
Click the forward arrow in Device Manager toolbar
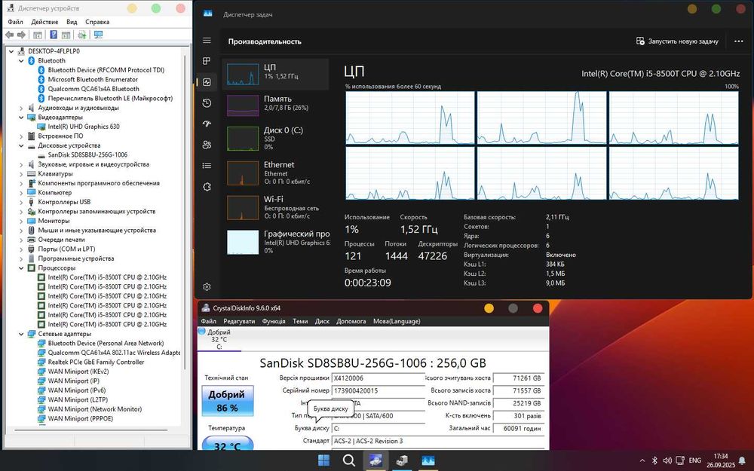[21, 35]
